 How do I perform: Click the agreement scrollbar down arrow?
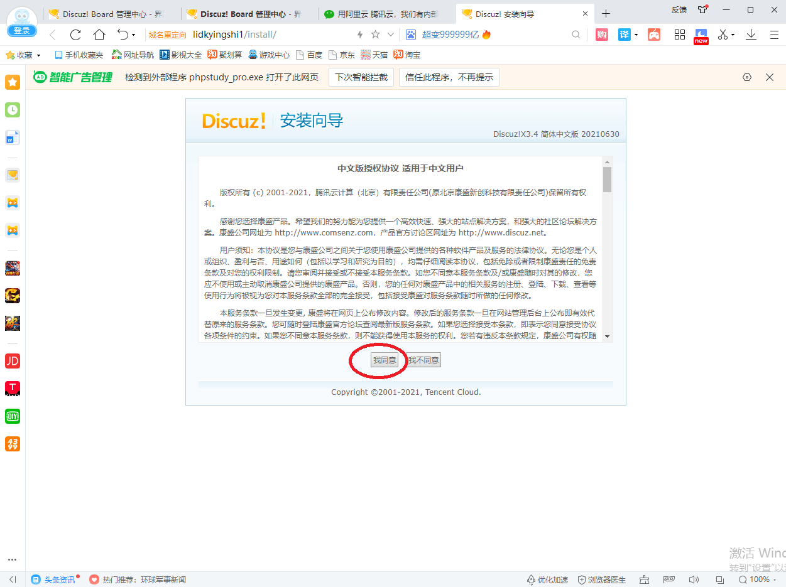607,337
